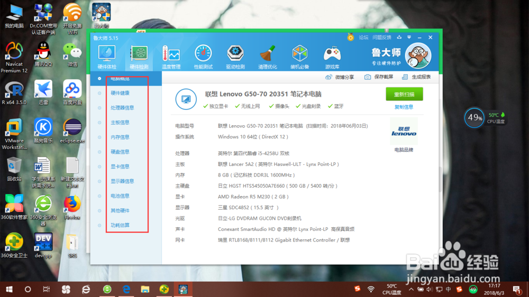529x297 pixels.
Task: Click the 50°C CPU温度 desktop widget
Action: (x=496, y=118)
